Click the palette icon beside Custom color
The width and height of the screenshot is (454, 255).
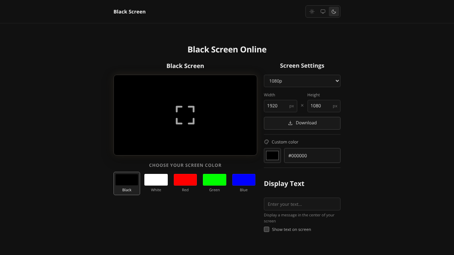[267, 142]
